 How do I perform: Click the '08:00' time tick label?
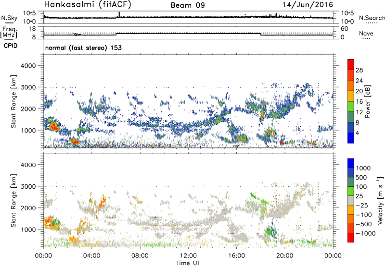pos(140,256)
